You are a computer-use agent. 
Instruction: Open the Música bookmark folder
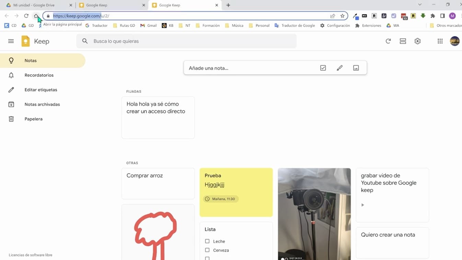234,25
